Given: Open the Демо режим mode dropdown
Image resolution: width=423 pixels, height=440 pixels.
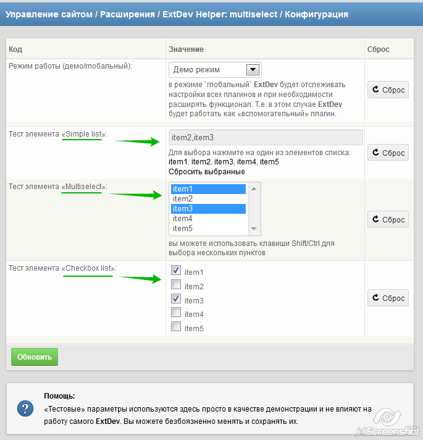Looking at the screenshot, I should point(215,70).
